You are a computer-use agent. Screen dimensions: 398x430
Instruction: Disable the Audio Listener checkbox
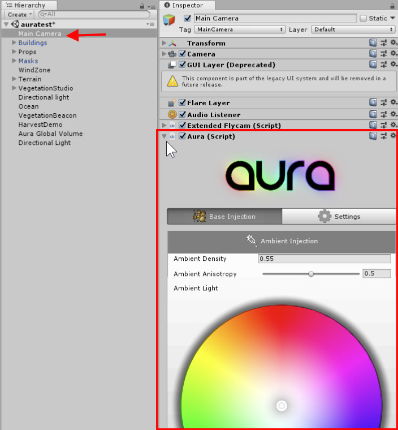(182, 114)
